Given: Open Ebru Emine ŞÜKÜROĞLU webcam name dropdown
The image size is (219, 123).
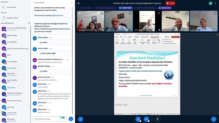Looking at the screenshot, I should (87, 30).
